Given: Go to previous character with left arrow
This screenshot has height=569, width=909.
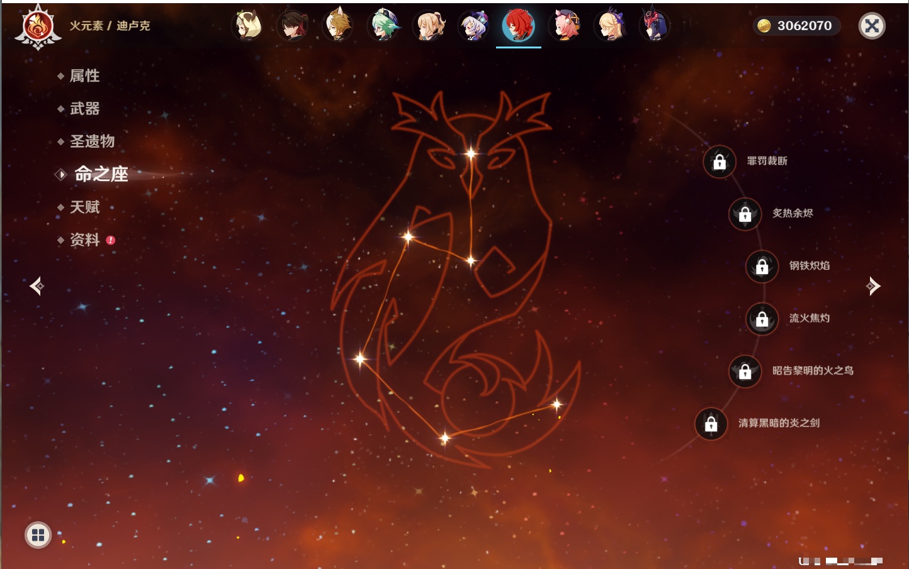Looking at the screenshot, I should [x=37, y=286].
